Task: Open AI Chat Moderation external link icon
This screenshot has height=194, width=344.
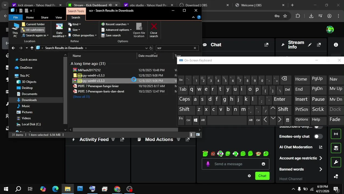Action: pyautogui.click(x=321, y=147)
